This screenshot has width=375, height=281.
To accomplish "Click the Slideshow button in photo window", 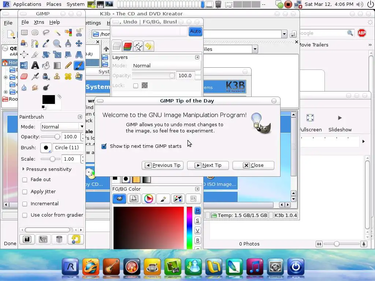I will (x=340, y=124).
